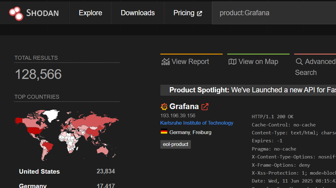Click the Grafana result title
Image resolution: width=336 pixels, height=188 pixels.
point(184,107)
